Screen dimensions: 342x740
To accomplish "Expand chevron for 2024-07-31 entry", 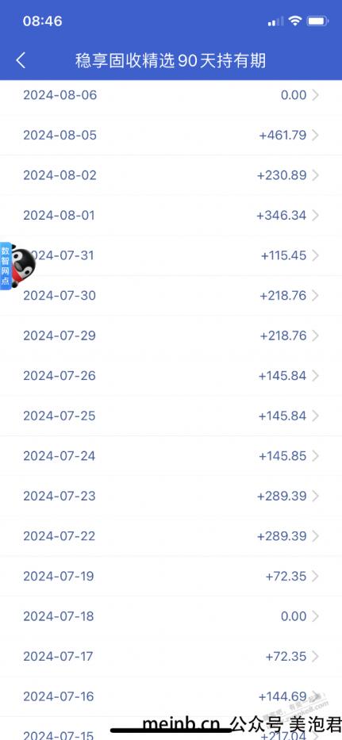I will 316,256.
